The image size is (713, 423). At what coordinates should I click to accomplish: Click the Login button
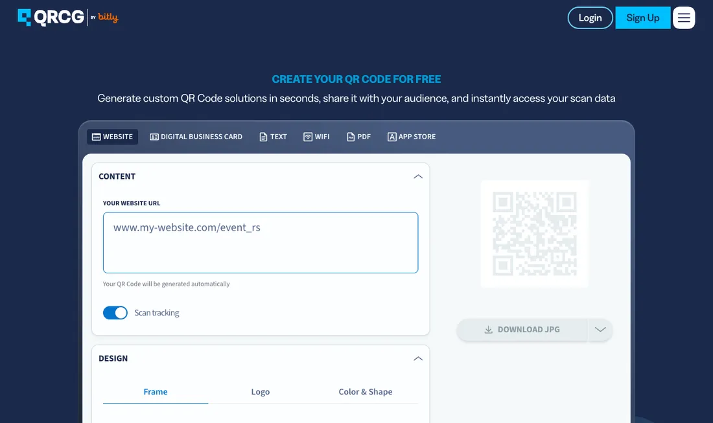point(590,17)
